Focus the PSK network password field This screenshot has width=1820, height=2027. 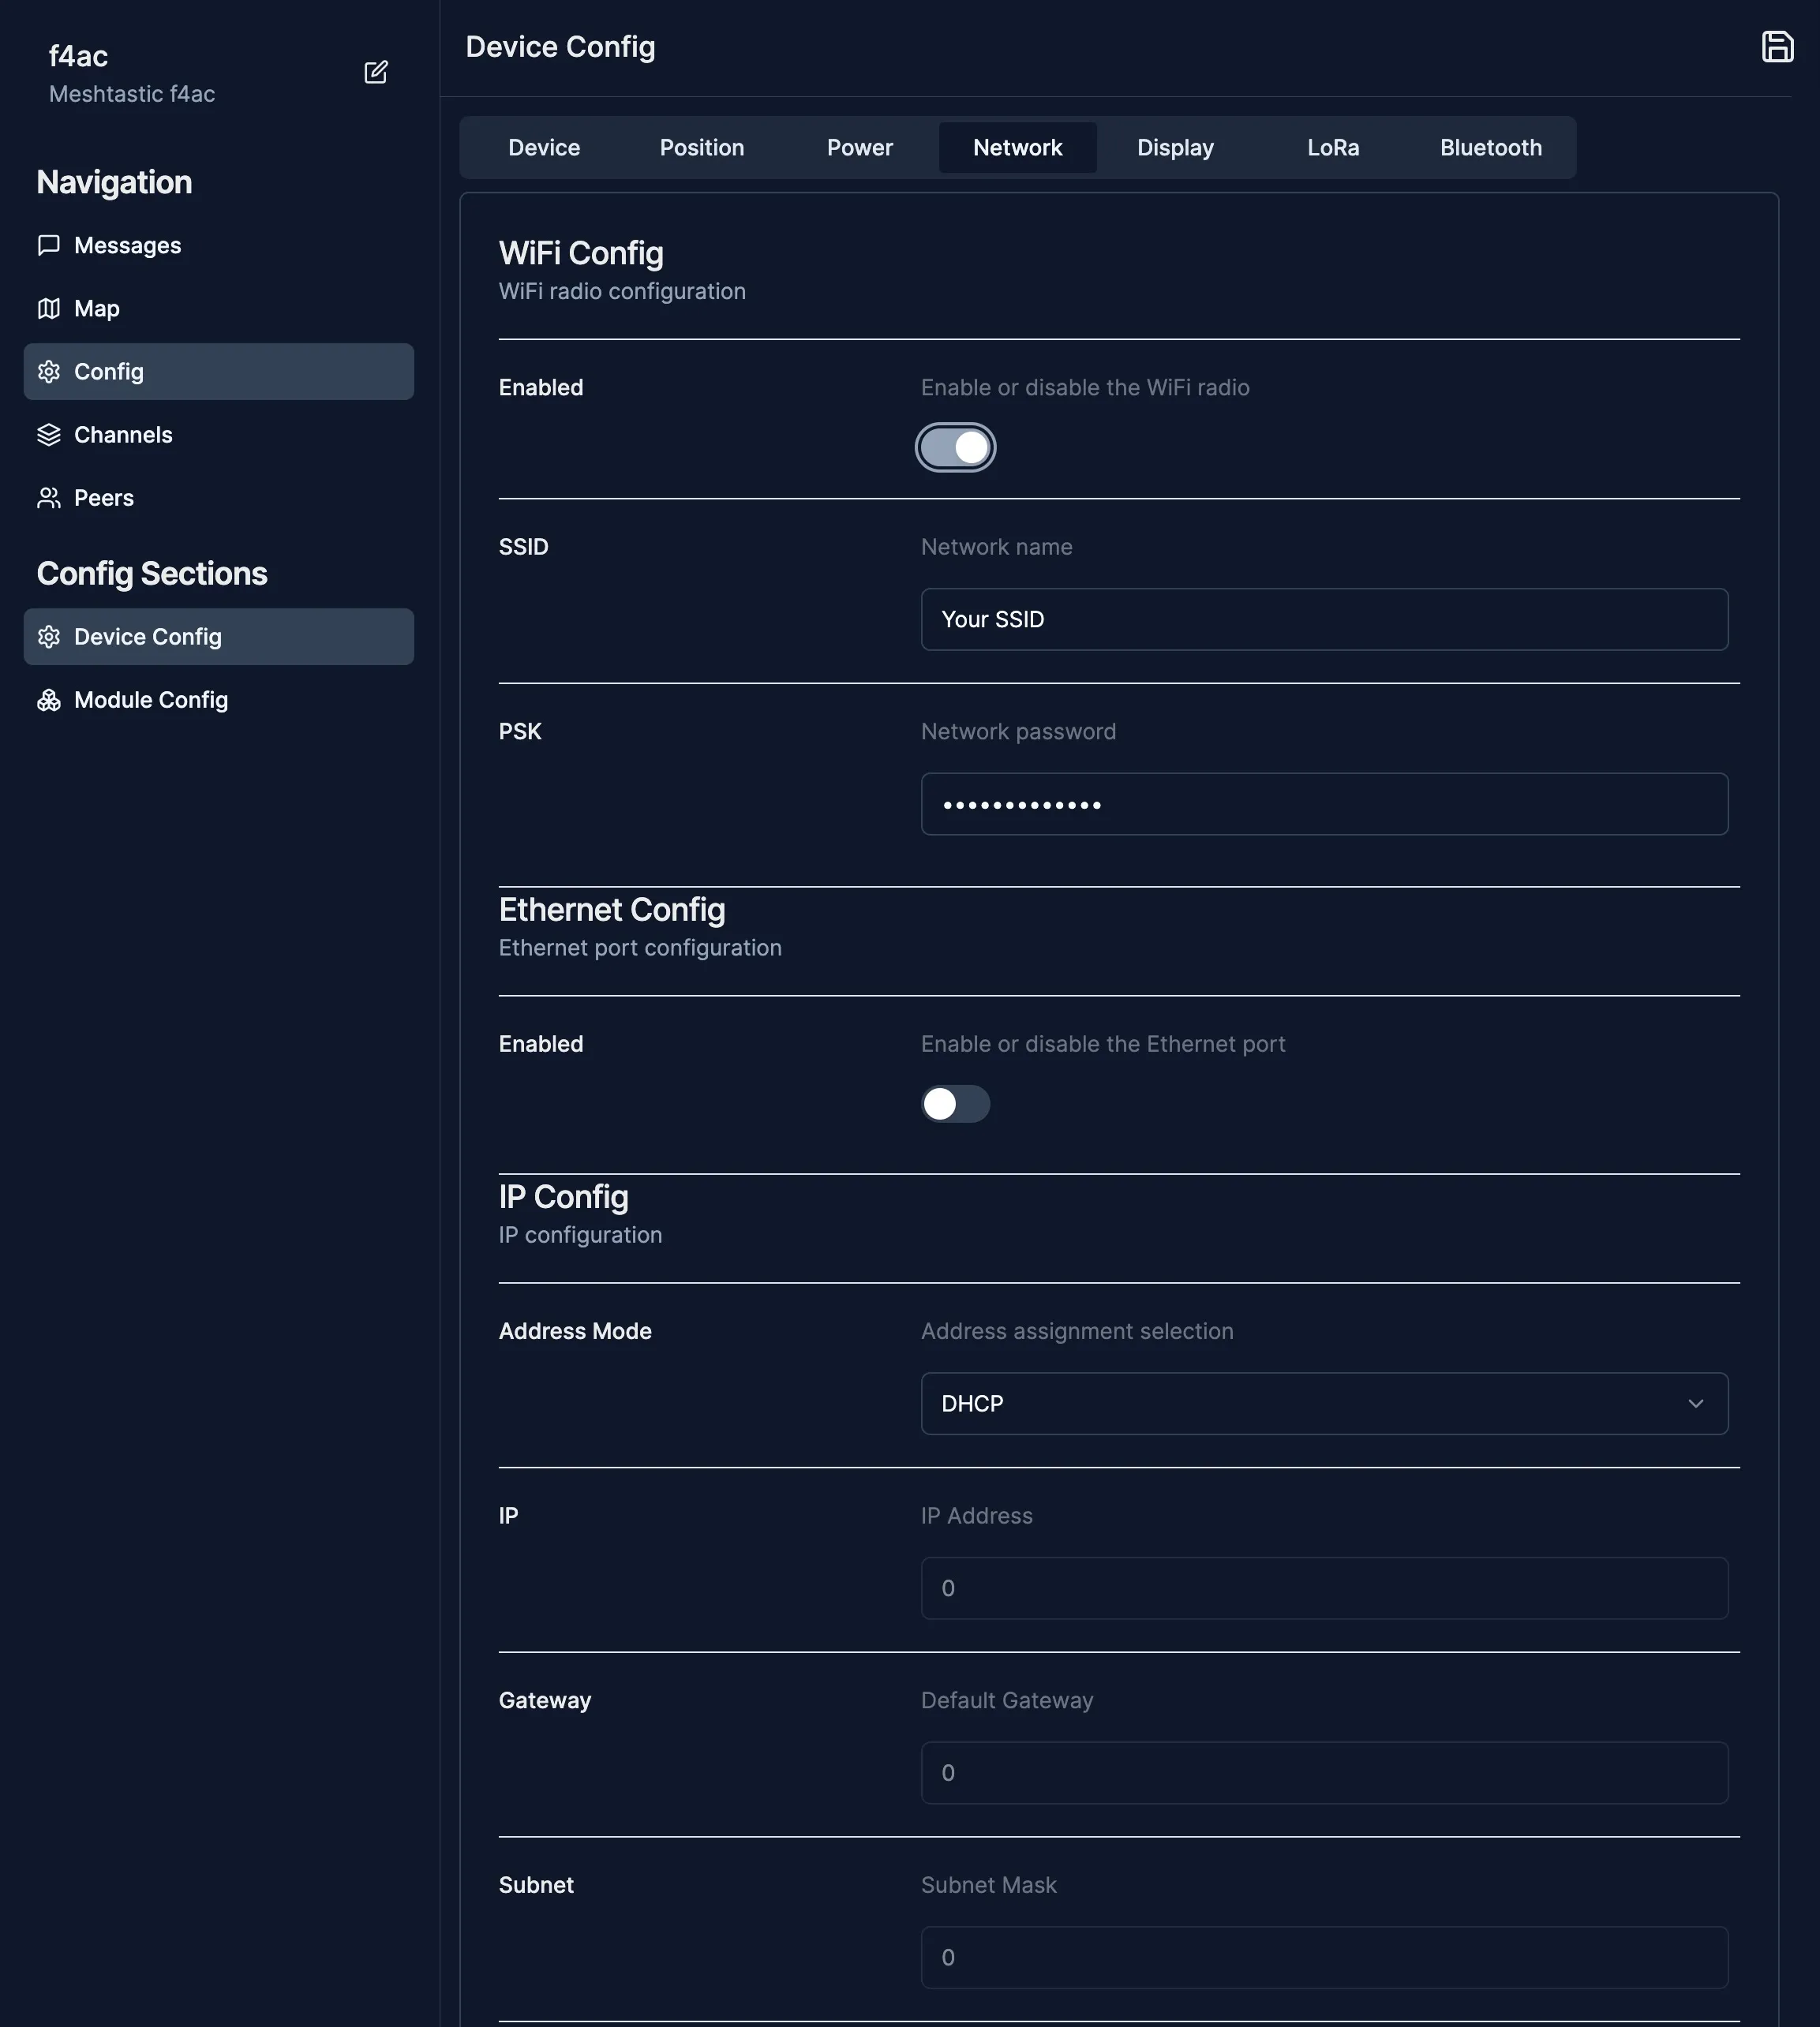click(x=1323, y=803)
